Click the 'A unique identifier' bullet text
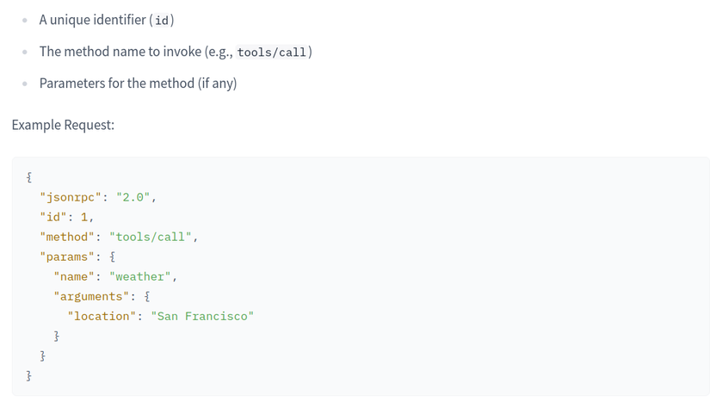Viewport: 710px width, 402px height. click(x=92, y=20)
